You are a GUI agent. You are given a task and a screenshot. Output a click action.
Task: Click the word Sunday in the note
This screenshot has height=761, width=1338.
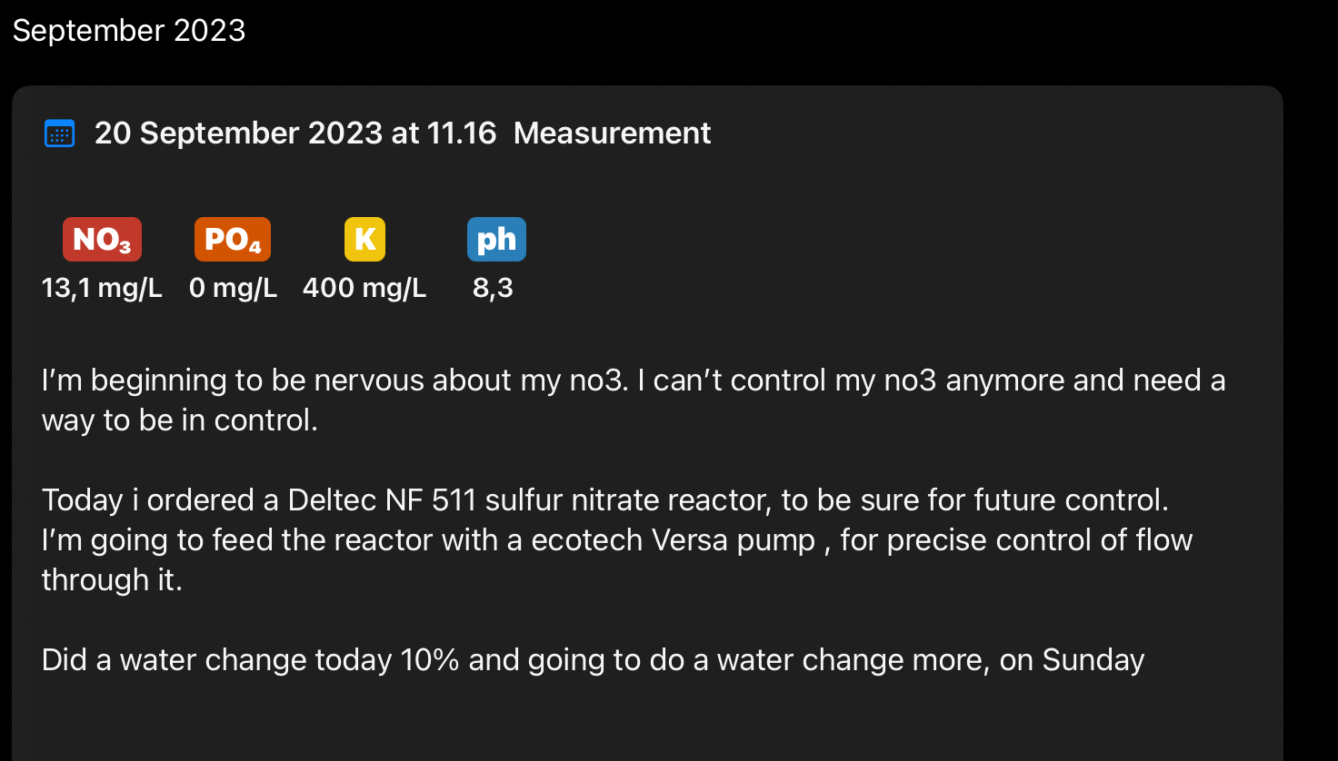[1093, 659]
